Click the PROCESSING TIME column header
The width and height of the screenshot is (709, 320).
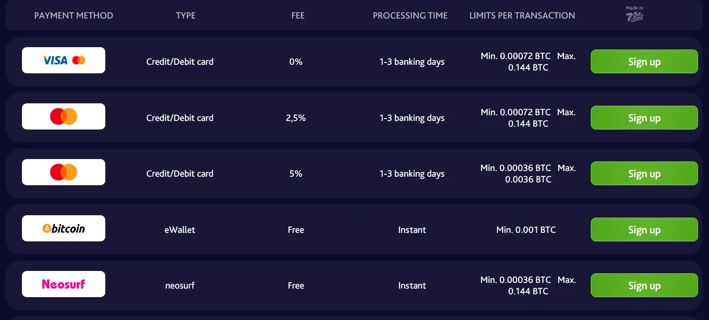[x=410, y=15]
